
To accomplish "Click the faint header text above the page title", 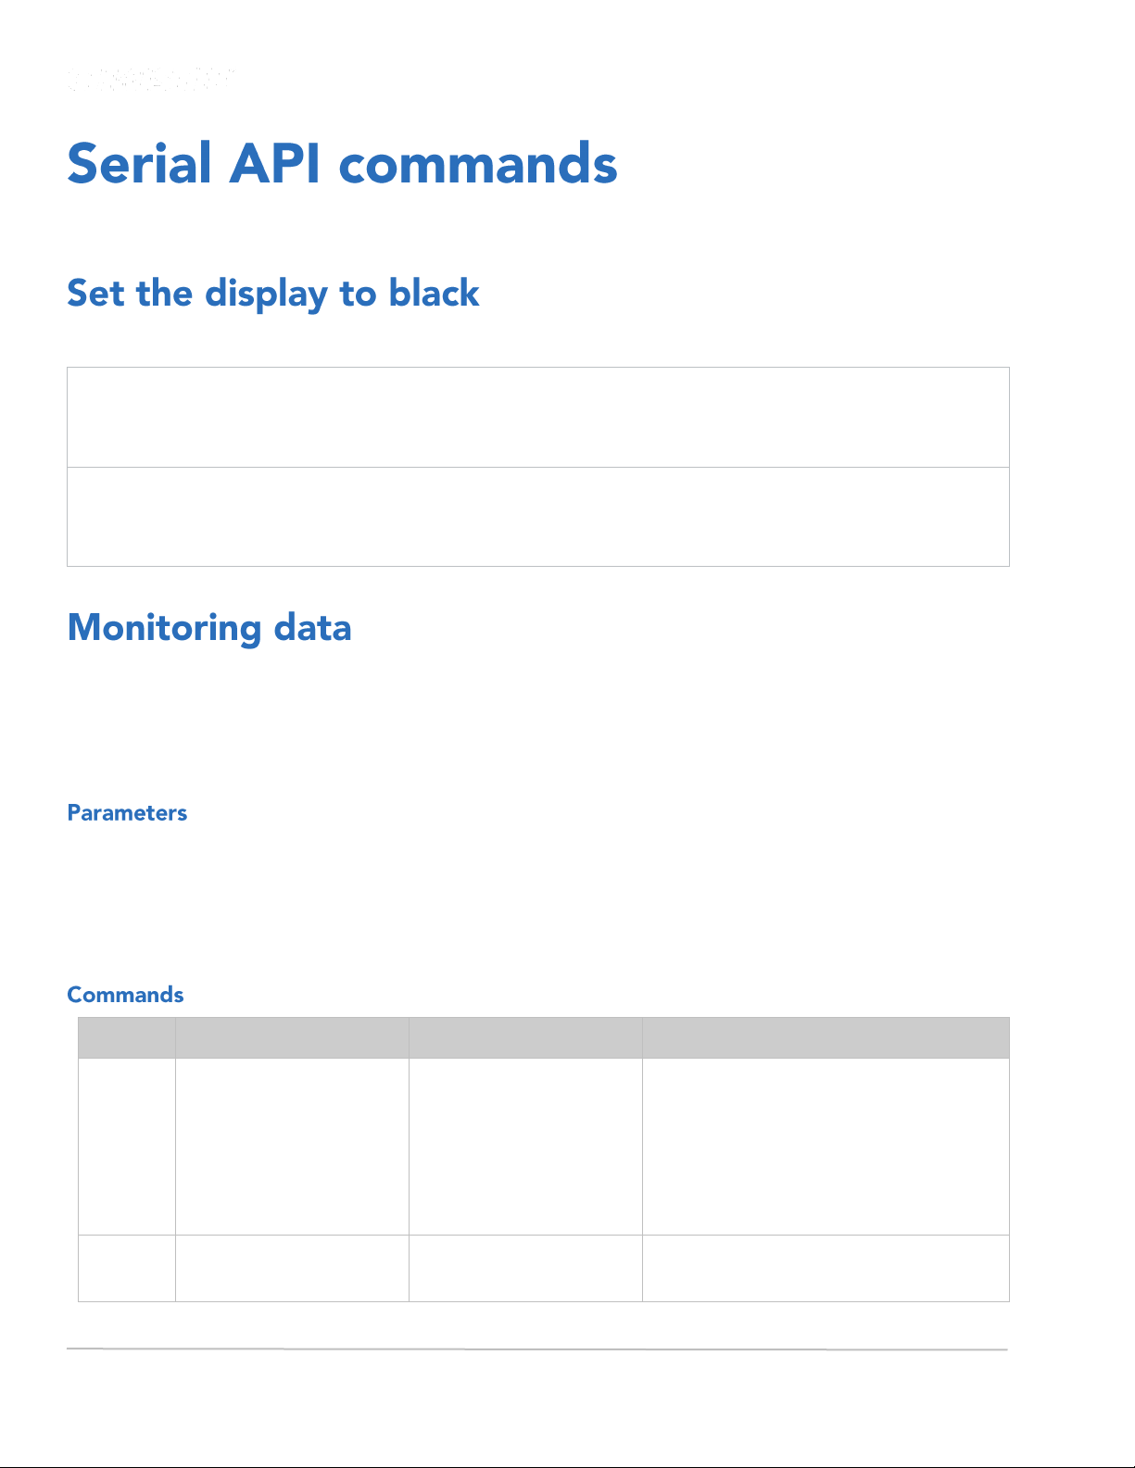I will (151, 79).
